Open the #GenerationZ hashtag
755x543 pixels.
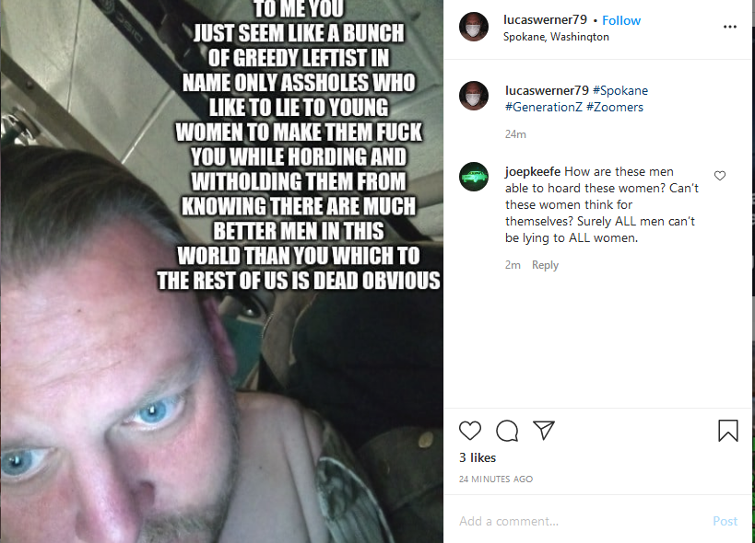[x=544, y=107]
